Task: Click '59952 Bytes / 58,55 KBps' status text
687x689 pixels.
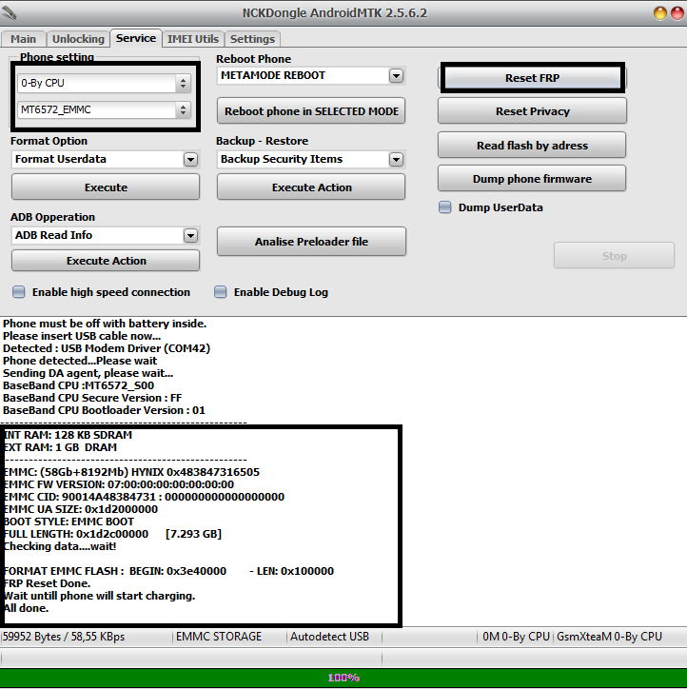Action: pos(64,637)
